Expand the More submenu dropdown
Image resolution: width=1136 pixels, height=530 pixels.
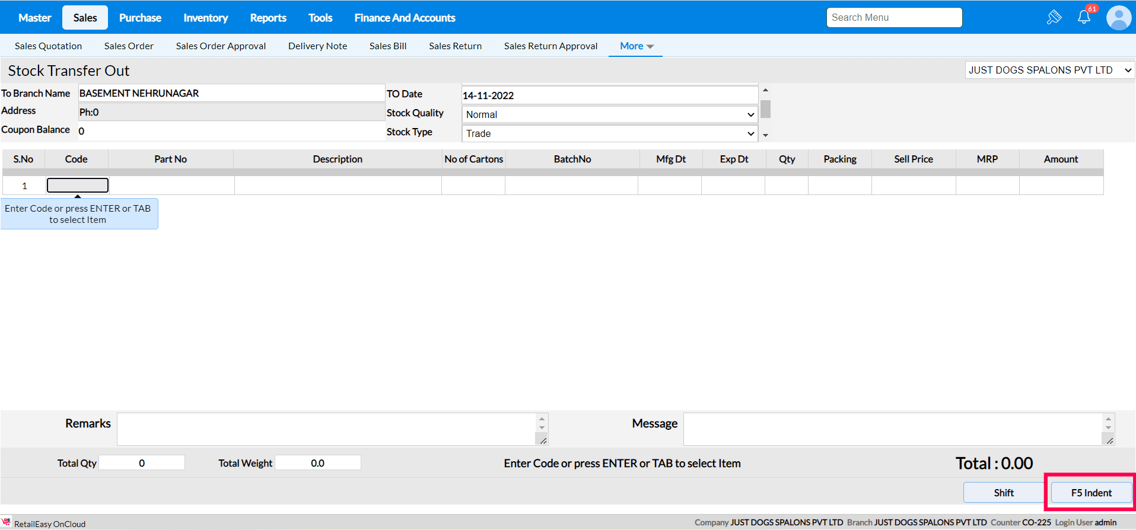636,46
